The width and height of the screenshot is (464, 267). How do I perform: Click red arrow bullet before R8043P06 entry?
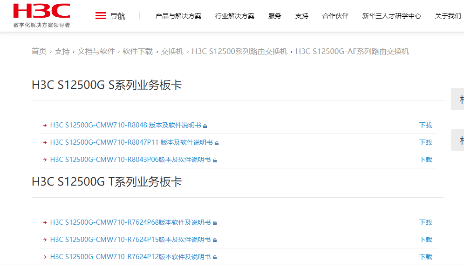tap(45, 160)
